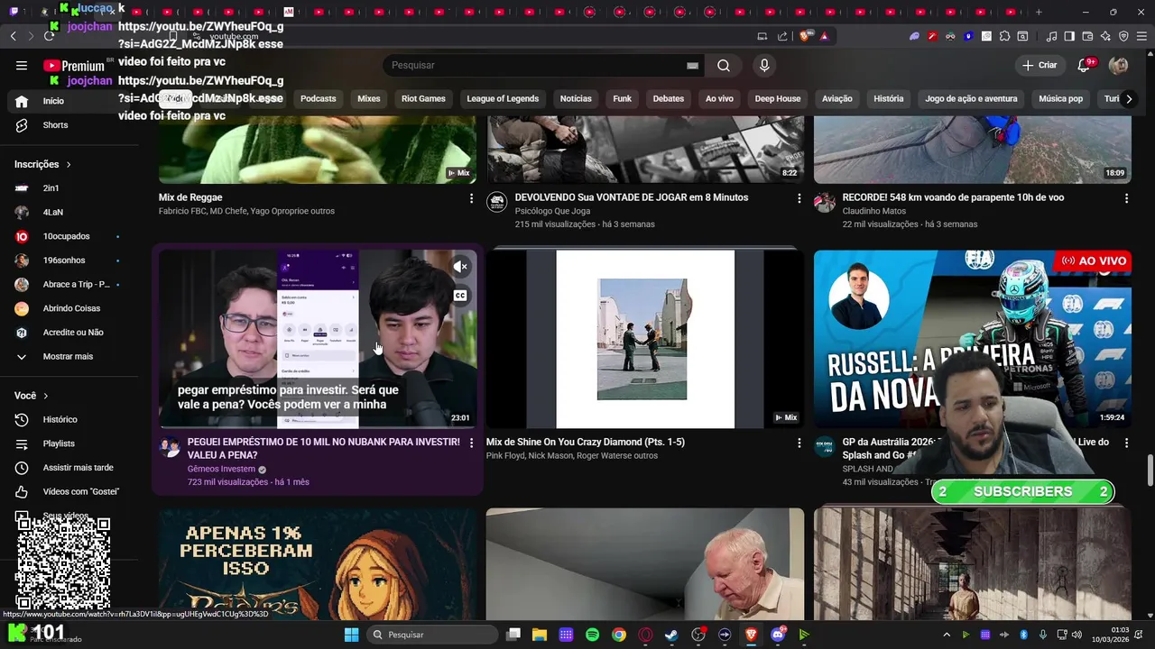Click the Criar button
Image resolution: width=1155 pixels, height=649 pixels.
pyautogui.click(x=1039, y=65)
